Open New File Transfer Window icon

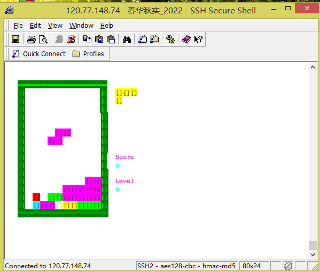pos(154,39)
